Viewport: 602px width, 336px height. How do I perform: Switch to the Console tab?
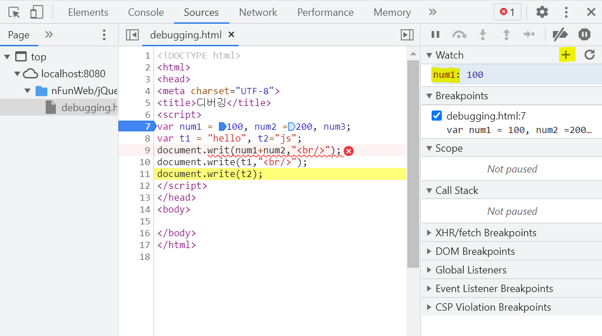click(x=146, y=12)
